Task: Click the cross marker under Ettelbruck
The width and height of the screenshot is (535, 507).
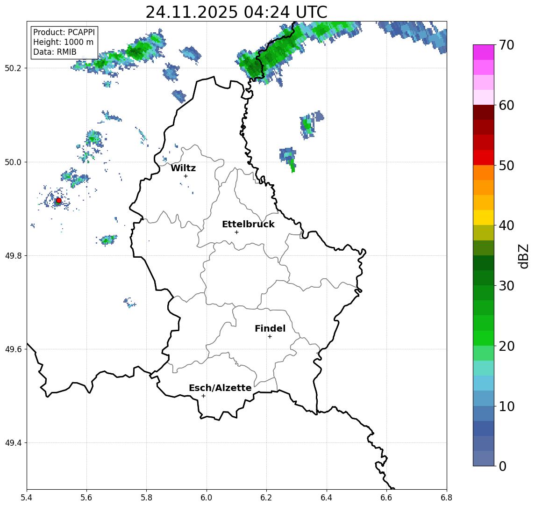Action: pos(236,232)
